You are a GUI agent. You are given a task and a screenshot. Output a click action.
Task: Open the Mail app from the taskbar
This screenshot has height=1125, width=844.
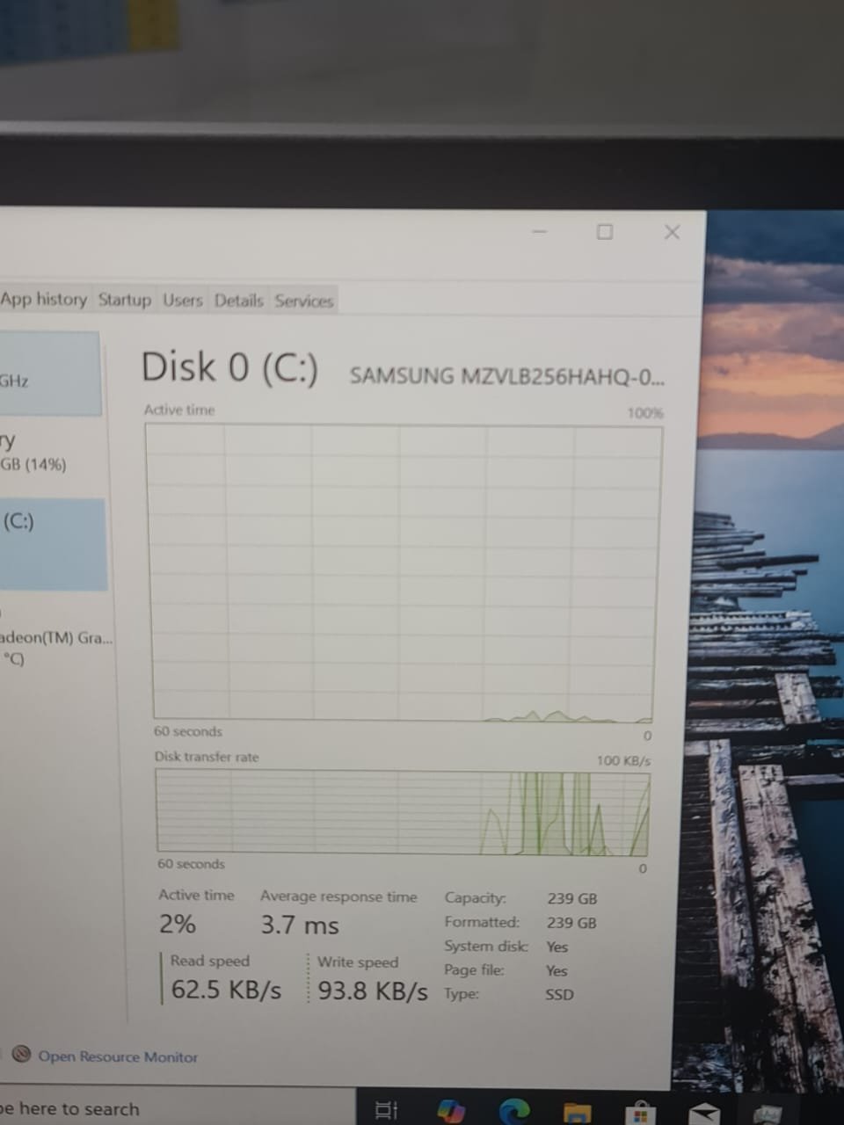tap(704, 1113)
